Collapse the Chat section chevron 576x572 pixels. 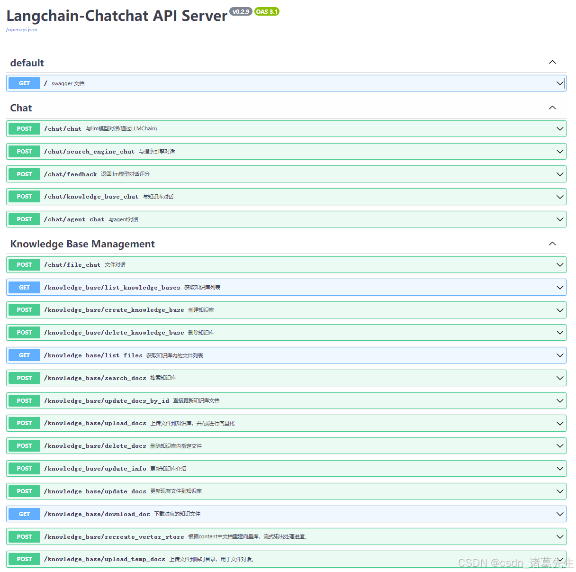point(552,108)
